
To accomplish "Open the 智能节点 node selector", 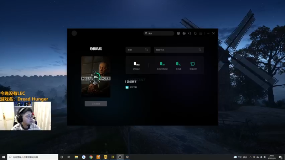I will tap(179, 50).
